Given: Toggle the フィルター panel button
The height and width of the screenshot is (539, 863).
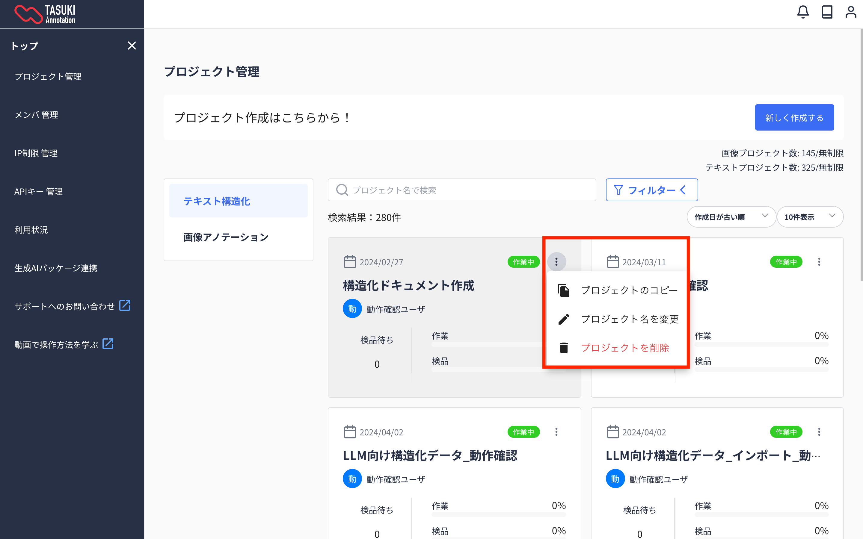Looking at the screenshot, I should click(x=651, y=190).
